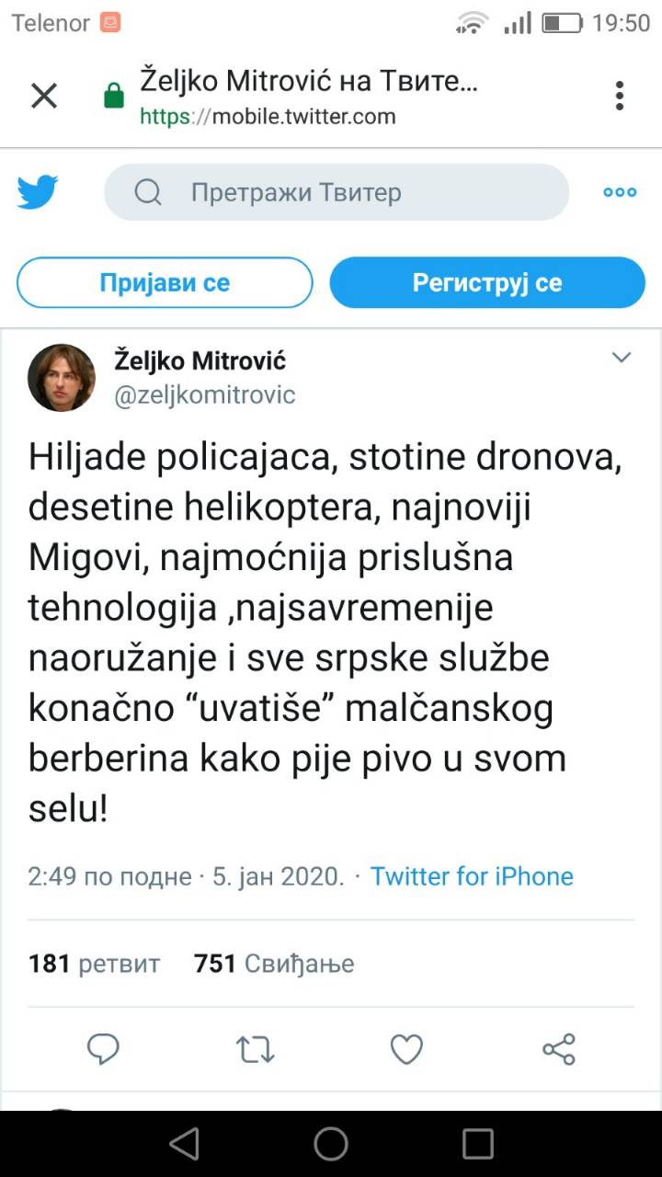
Task: Like the tweet with the heart
Action: click(x=406, y=1048)
